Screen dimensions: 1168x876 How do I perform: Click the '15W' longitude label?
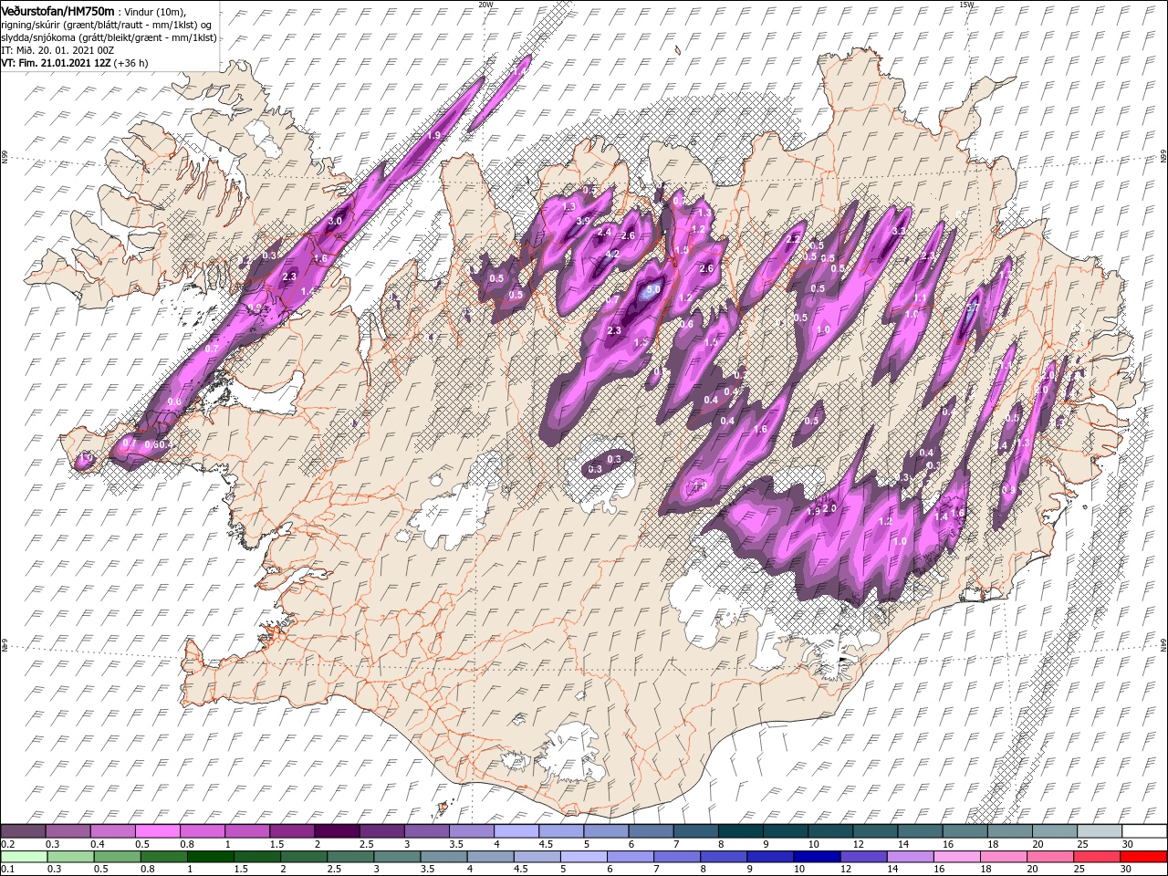coord(966,5)
